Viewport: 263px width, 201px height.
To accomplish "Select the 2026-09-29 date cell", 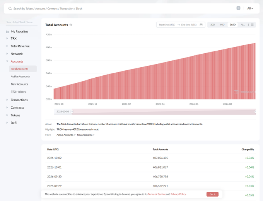I will click(55, 186).
